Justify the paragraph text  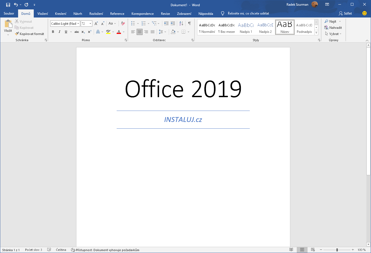point(153,32)
